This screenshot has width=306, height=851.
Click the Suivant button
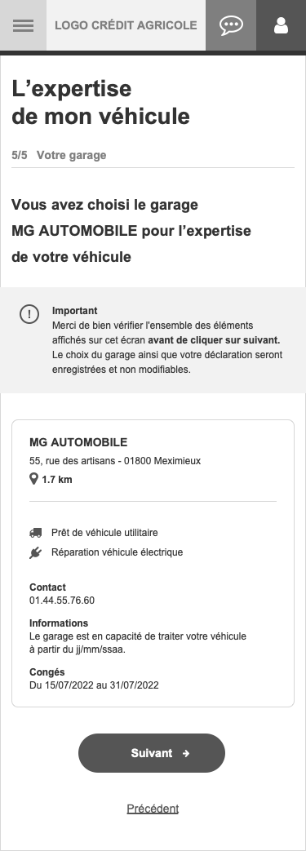[x=152, y=753]
